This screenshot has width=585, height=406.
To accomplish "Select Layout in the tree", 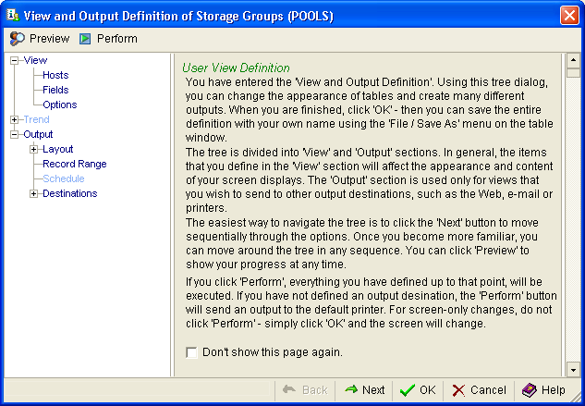I will point(58,149).
